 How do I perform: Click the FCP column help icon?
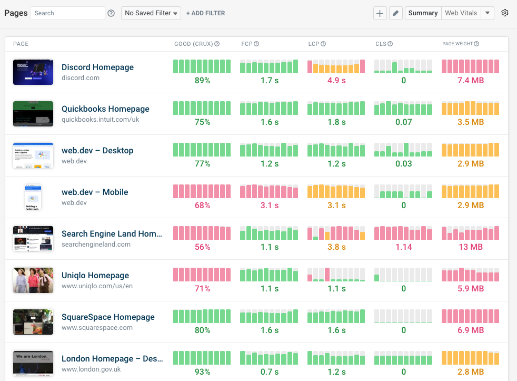tap(257, 44)
